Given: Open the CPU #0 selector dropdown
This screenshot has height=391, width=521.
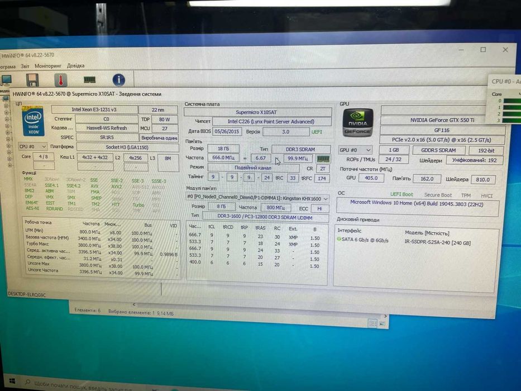Looking at the screenshot, I should (x=32, y=146).
